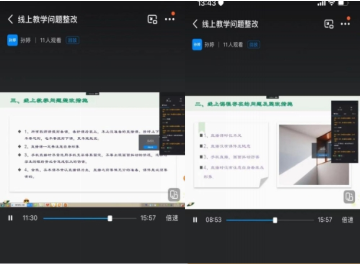360x264 pixels.
Task: Tap the 15:57 duration in left player
Action: [x=148, y=218]
